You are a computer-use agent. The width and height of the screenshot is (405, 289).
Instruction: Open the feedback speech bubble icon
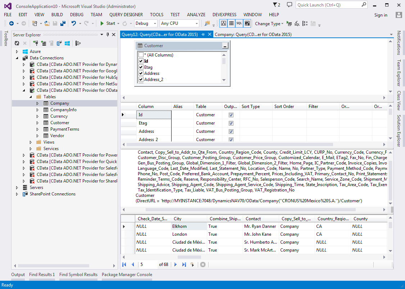point(290,5)
